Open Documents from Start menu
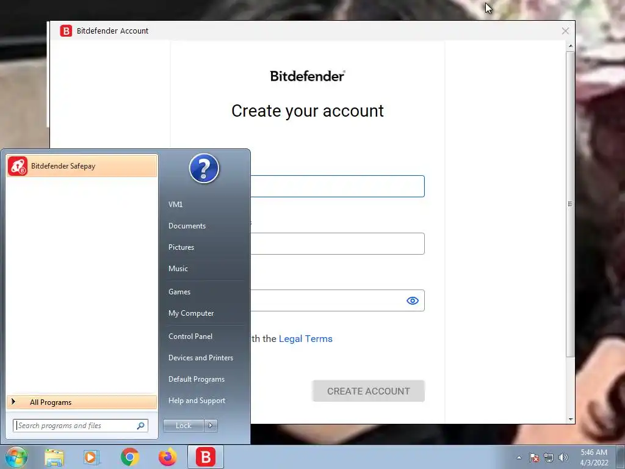This screenshot has height=469, width=625. pyautogui.click(x=187, y=226)
